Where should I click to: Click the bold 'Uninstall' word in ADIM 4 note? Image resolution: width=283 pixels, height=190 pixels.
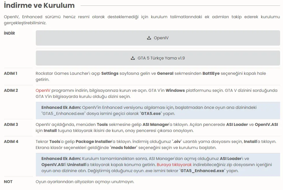(x=77, y=165)
